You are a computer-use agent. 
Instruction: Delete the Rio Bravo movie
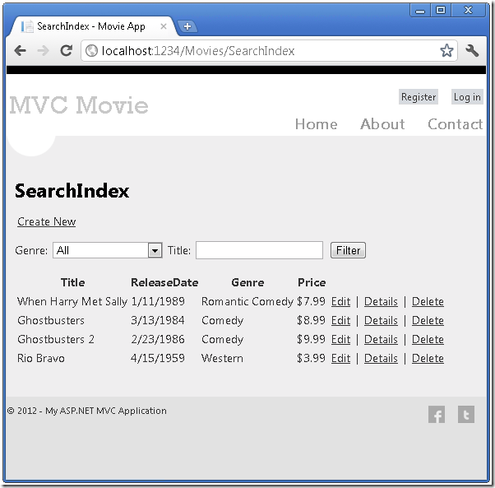[428, 358]
